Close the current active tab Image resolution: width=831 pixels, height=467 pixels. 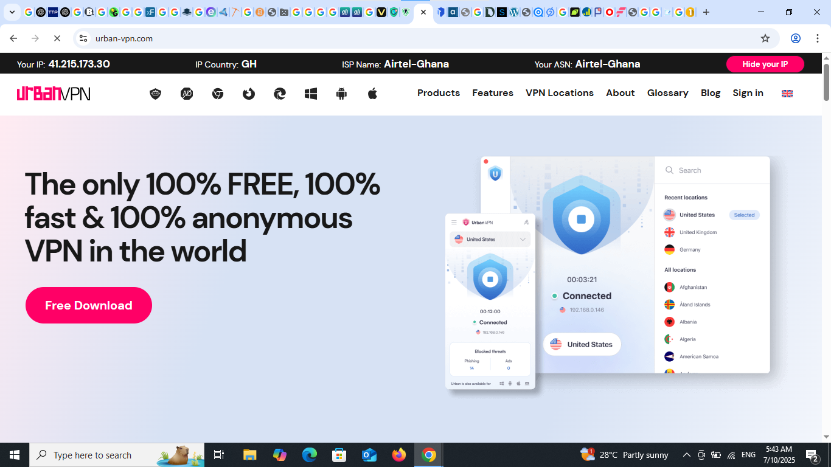pos(423,12)
